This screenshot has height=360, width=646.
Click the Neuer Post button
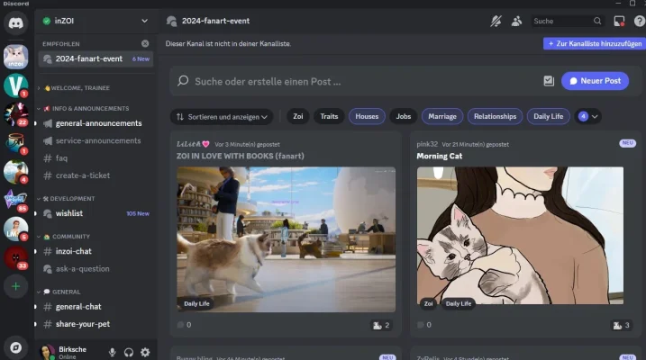[x=595, y=81]
